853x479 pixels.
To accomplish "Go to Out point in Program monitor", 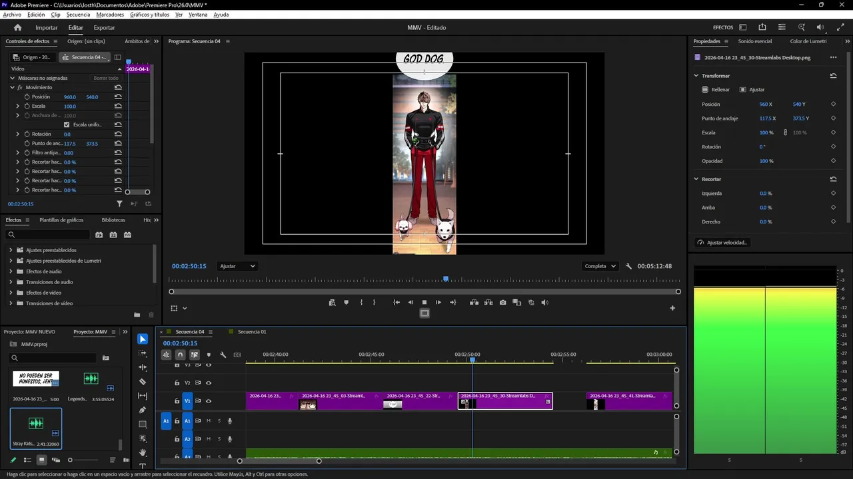I will (x=453, y=303).
